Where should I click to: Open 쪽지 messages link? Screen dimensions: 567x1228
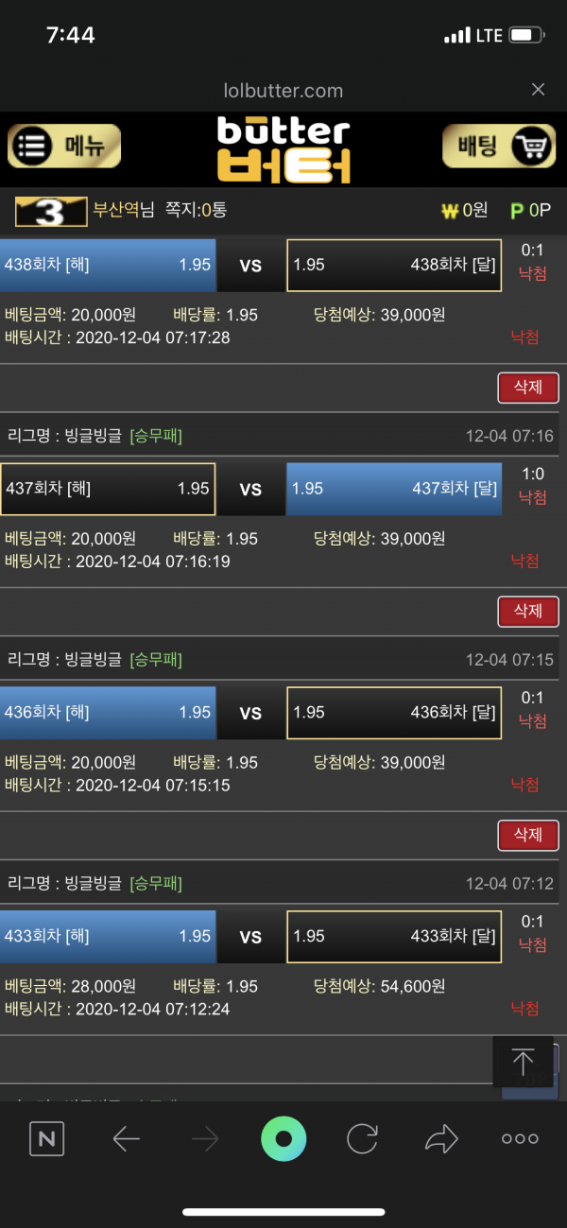pos(196,210)
